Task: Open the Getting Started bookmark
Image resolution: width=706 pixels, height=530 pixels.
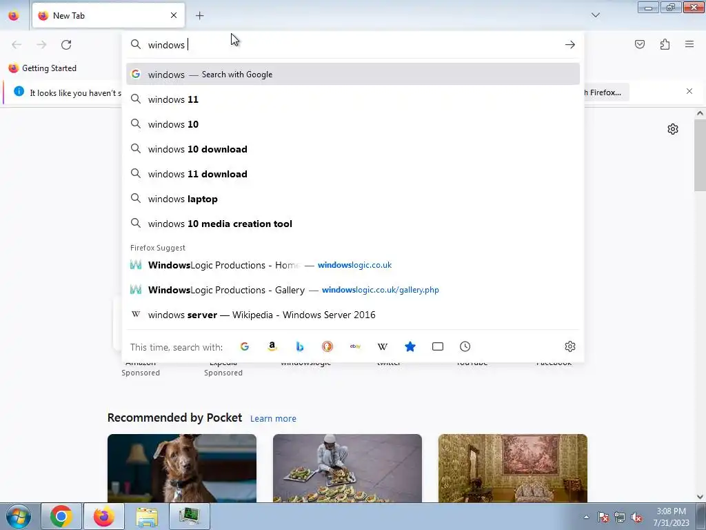Action: click(43, 68)
